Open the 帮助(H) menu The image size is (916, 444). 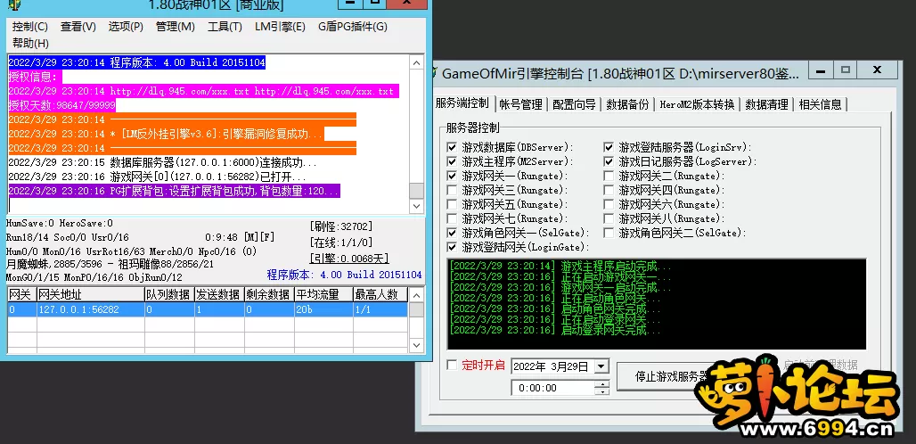click(x=30, y=43)
